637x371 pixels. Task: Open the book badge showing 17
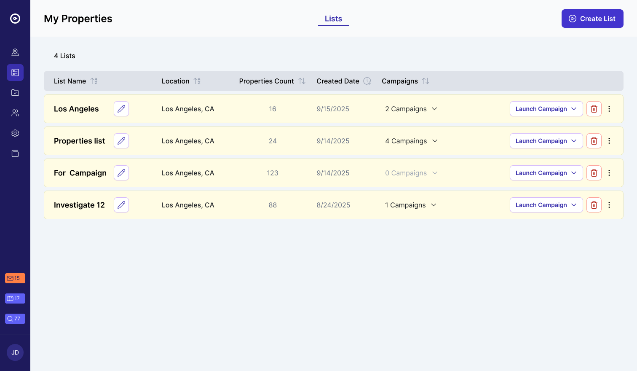click(15, 298)
